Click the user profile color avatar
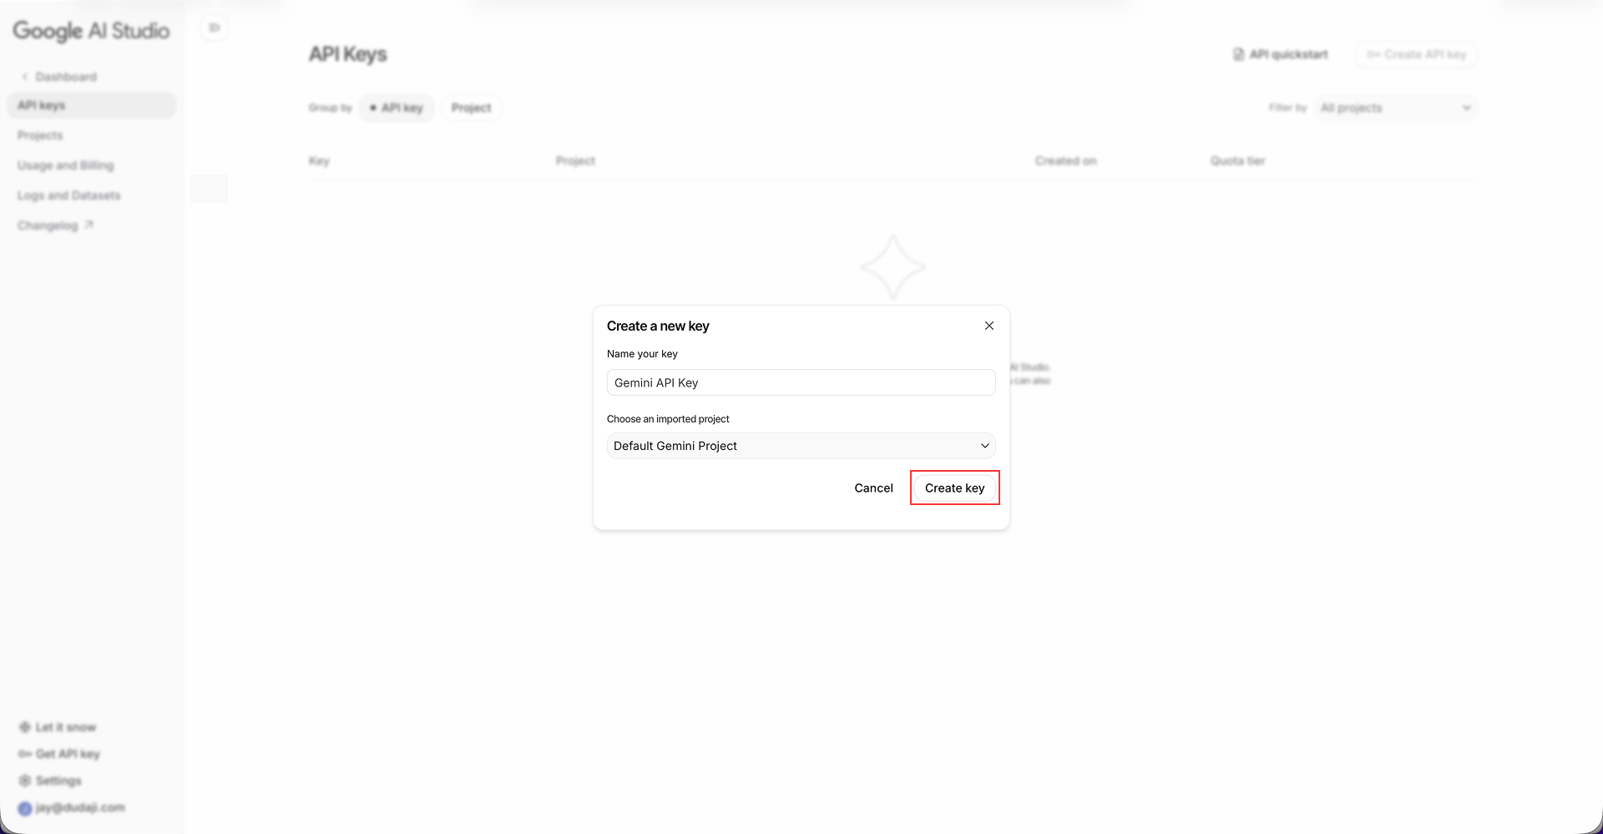Image resolution: width=1603 pixels, height=834 pixels. click(x=26, y=807)
